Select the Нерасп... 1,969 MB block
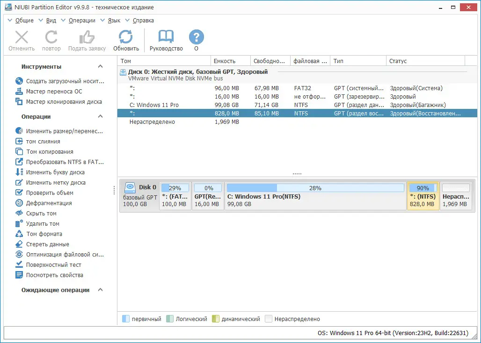 pos(456,196)
